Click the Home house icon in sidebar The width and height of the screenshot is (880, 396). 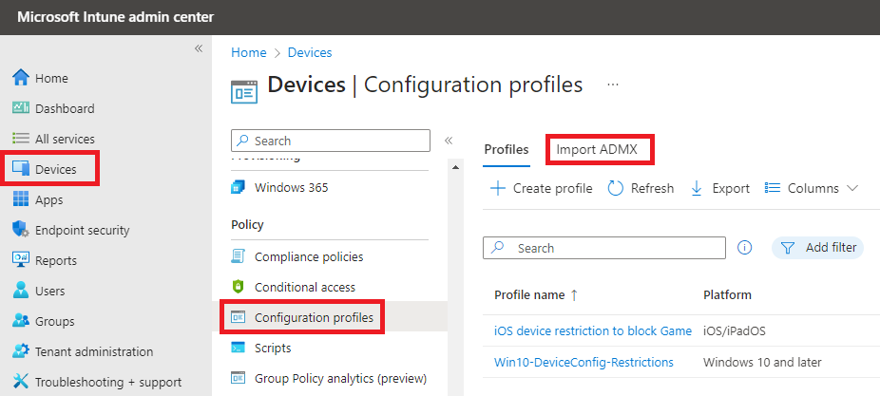[x=21, y=78]
